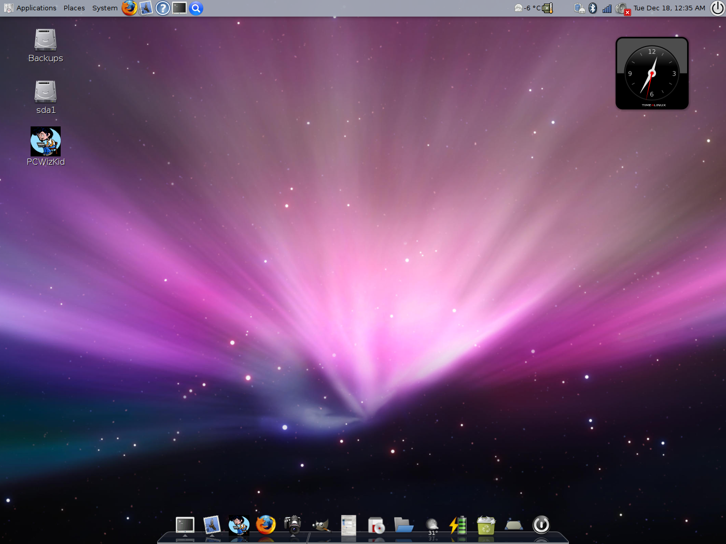Screen dimensions: 726x544
Task: Open the document viewer icon in dock
Action: (x=348, y=525)
